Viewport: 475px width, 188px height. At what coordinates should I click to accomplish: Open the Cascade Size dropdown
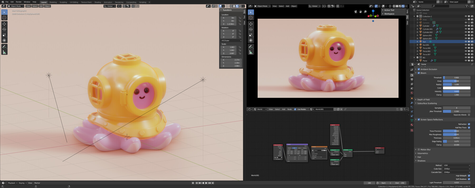(457, 172)
